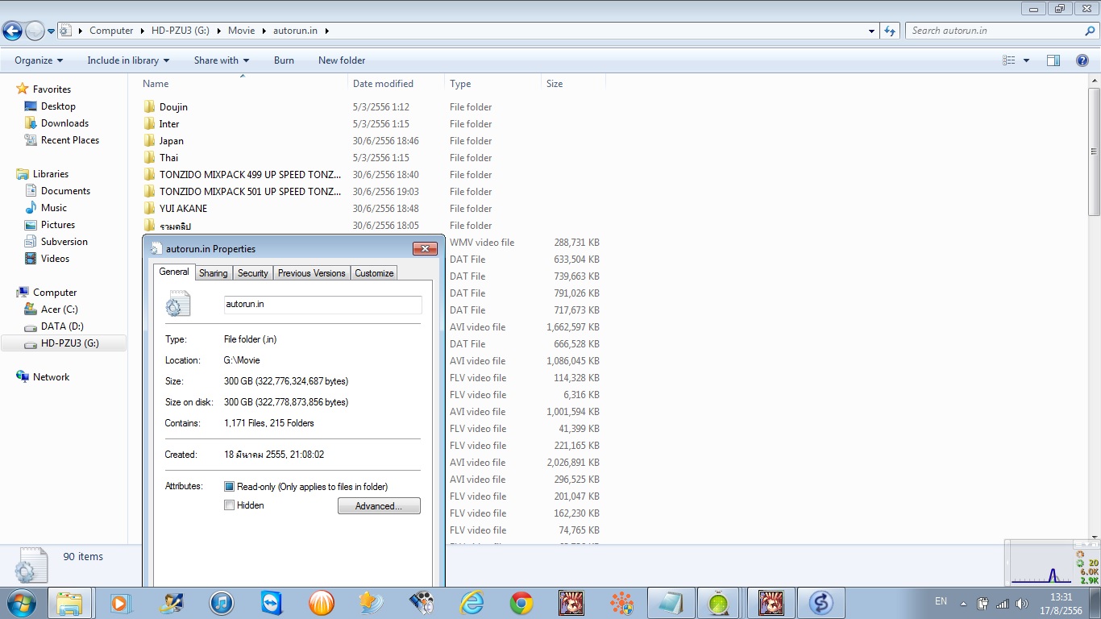This screenshot has width=1101, height=619.
Task: Expand the Include in library menu
Action: click(x=128, y=60)
